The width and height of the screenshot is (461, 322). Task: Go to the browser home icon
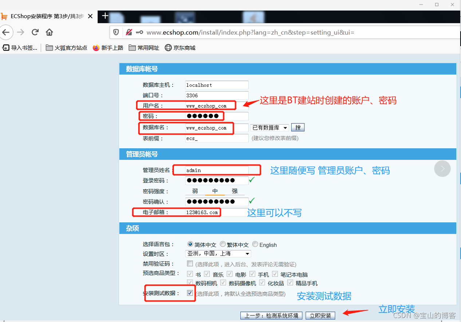click(50, 32)
